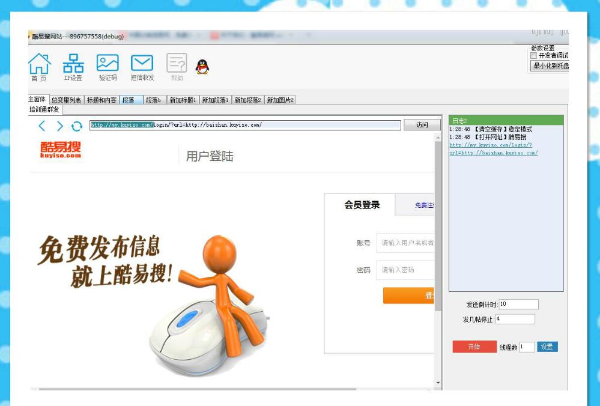Enable the 开发者调试 checkbox

[x=534, y=56]
